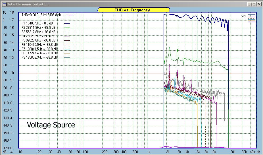Select legend entry F5 92029.6Hz
Screen dimensions: 263x155
[x=38, y=40]
